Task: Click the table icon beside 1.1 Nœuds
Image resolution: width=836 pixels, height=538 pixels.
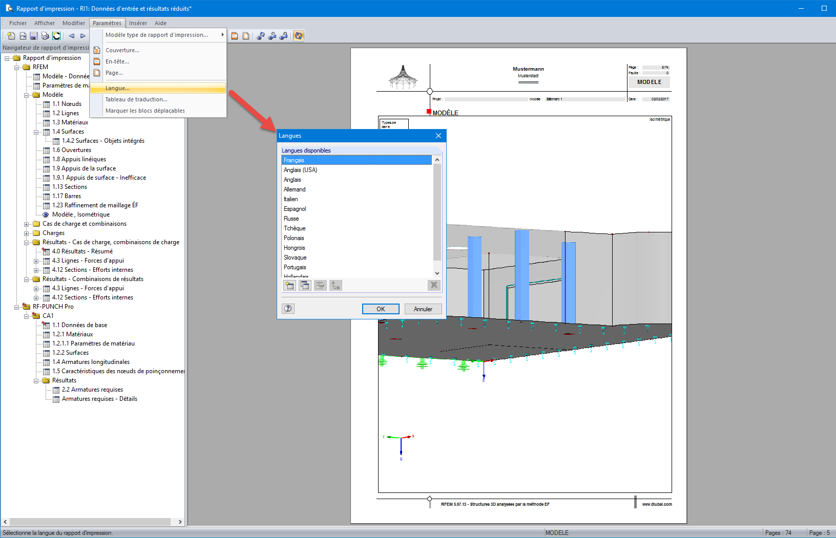Action: click(47, 104)
